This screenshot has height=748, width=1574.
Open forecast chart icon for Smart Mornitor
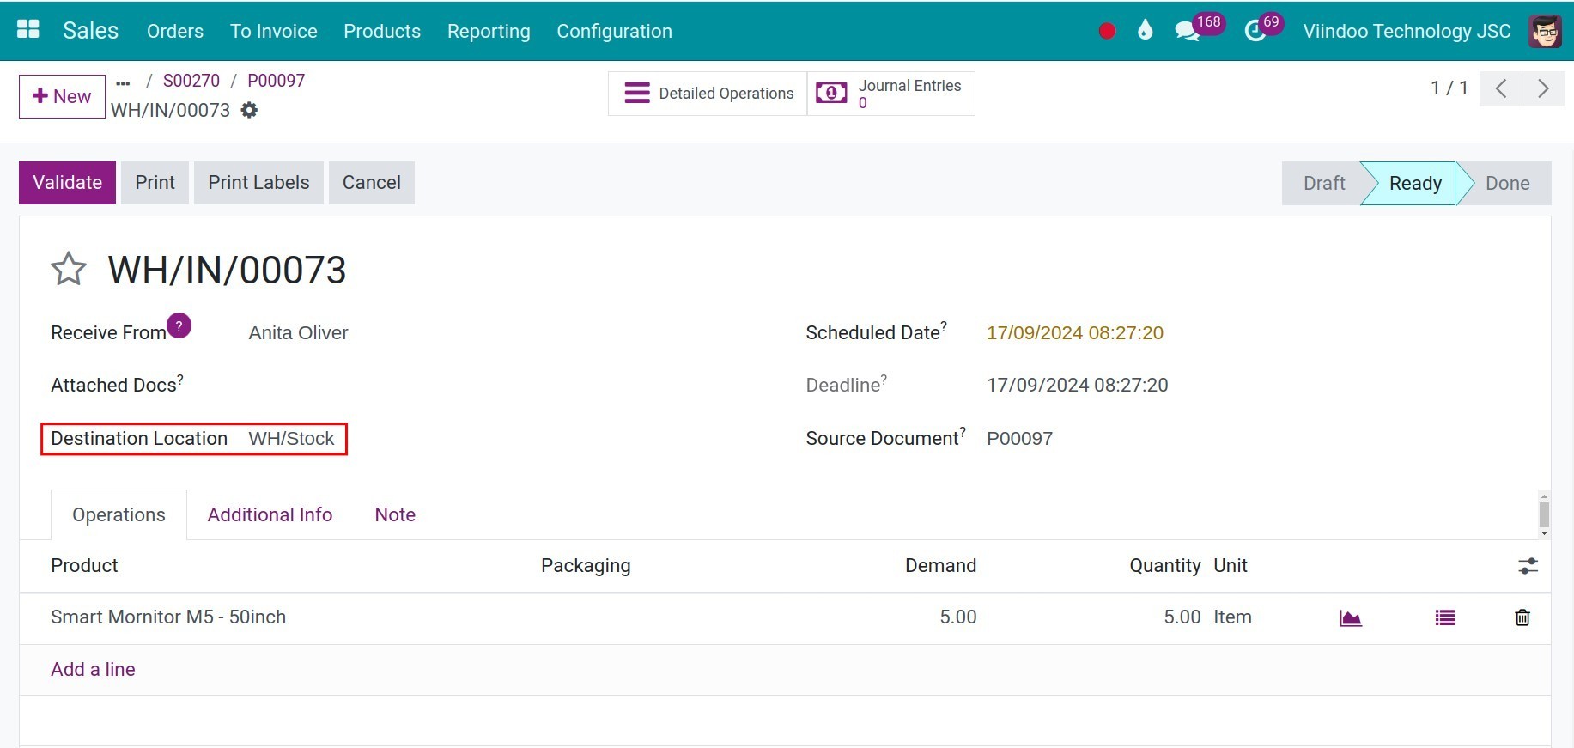1351,617
